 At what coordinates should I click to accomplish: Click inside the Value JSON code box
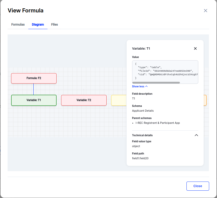(x=165, y=71)
